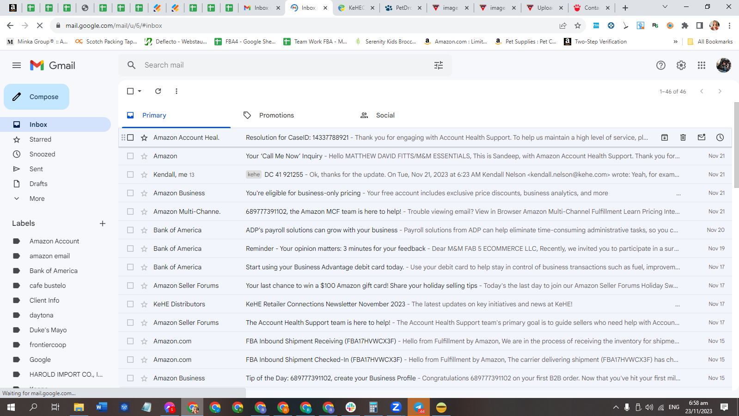Open Gmail settings gear
Viewport: 739px width, 416px height.
tap(681, 65)
